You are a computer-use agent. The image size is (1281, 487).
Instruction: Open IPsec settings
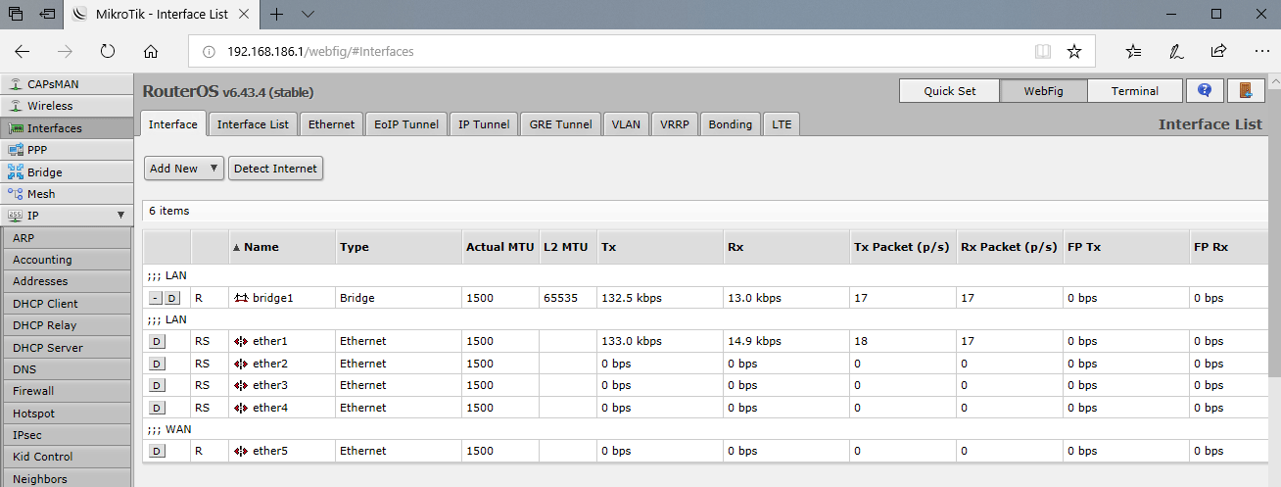66,435
